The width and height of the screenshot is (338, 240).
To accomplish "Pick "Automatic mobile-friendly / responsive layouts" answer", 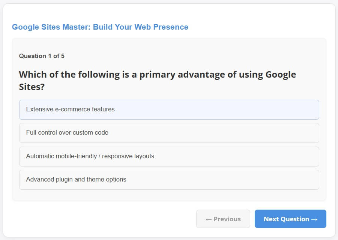I will [169, 156].
